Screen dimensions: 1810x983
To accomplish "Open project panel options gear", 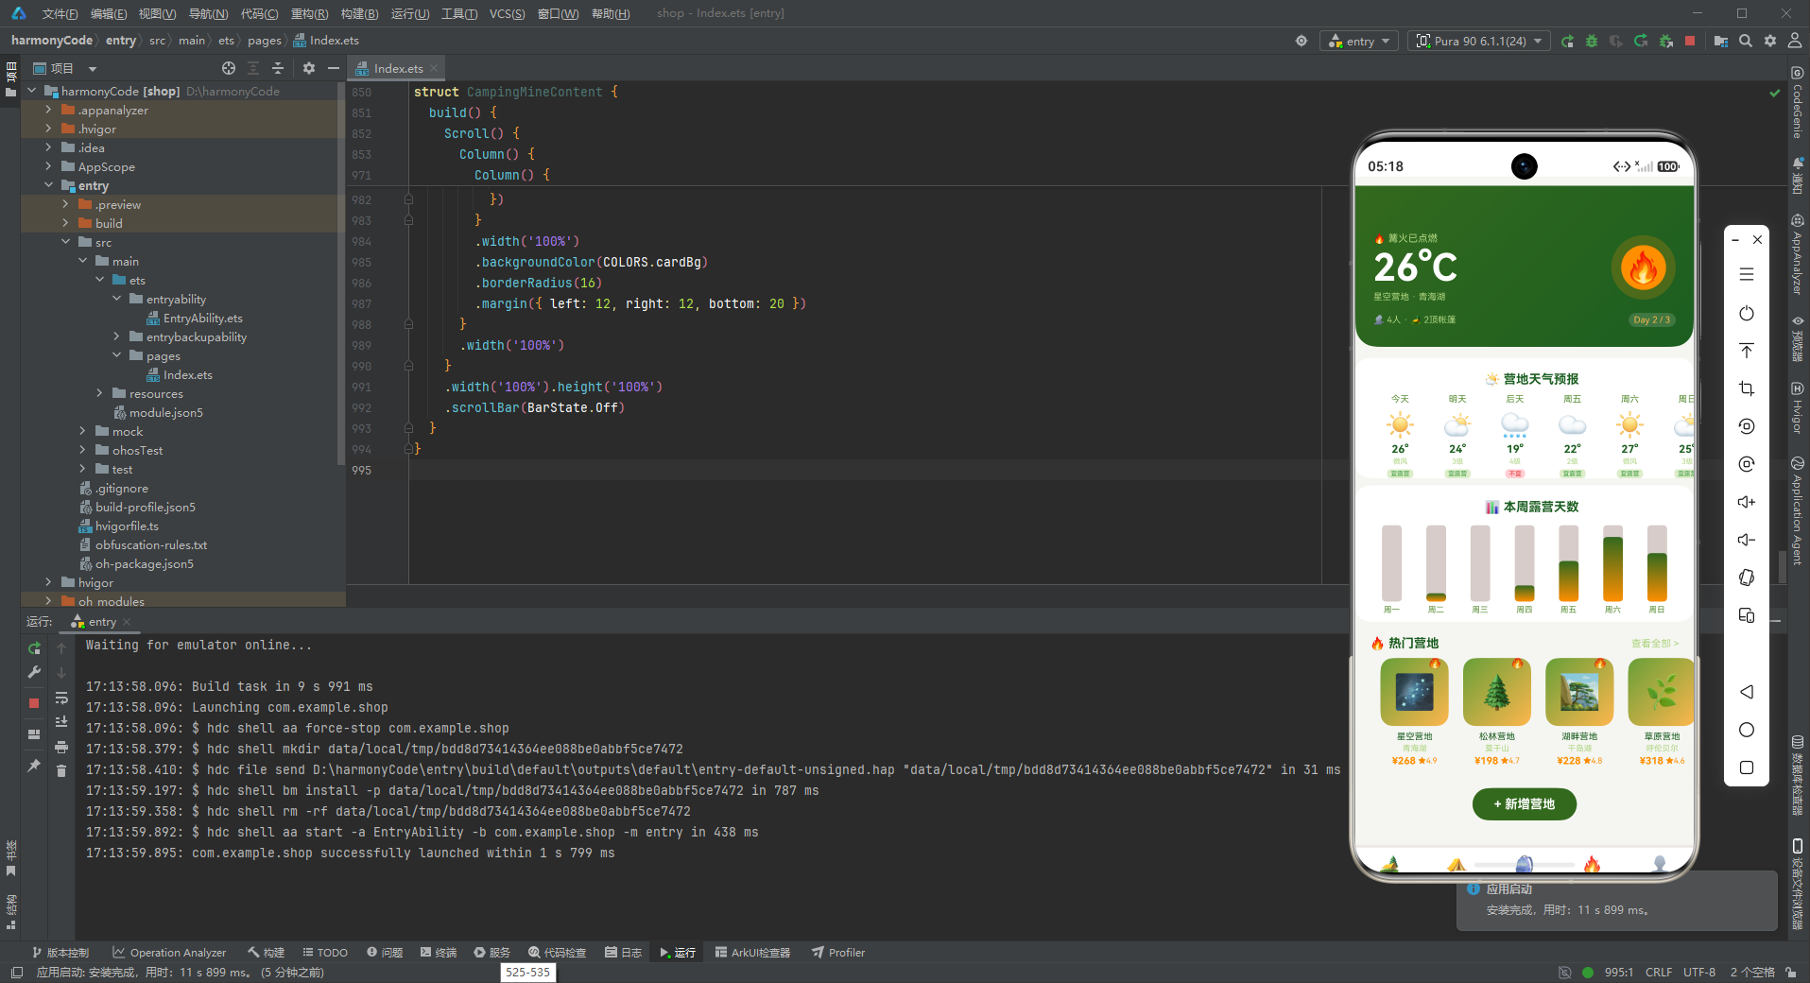I will (x=309, y=68).
